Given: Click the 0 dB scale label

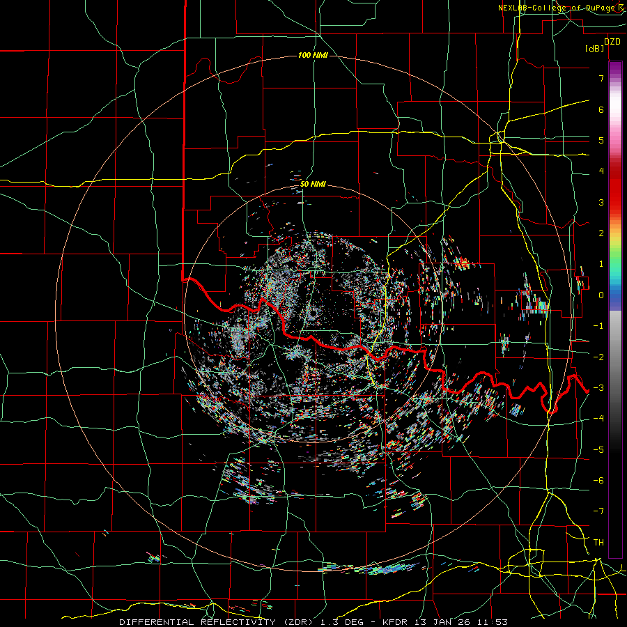Looking at the screenshot, I should [x=601, y=295].
